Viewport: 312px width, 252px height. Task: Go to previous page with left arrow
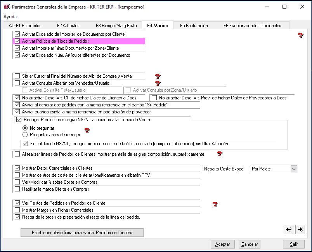click(x=288, y=229)
